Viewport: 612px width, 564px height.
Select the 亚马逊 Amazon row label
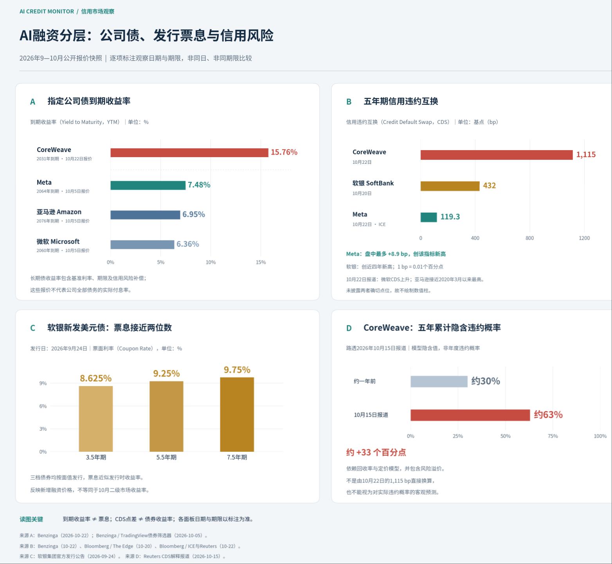(x=59, y=212)
